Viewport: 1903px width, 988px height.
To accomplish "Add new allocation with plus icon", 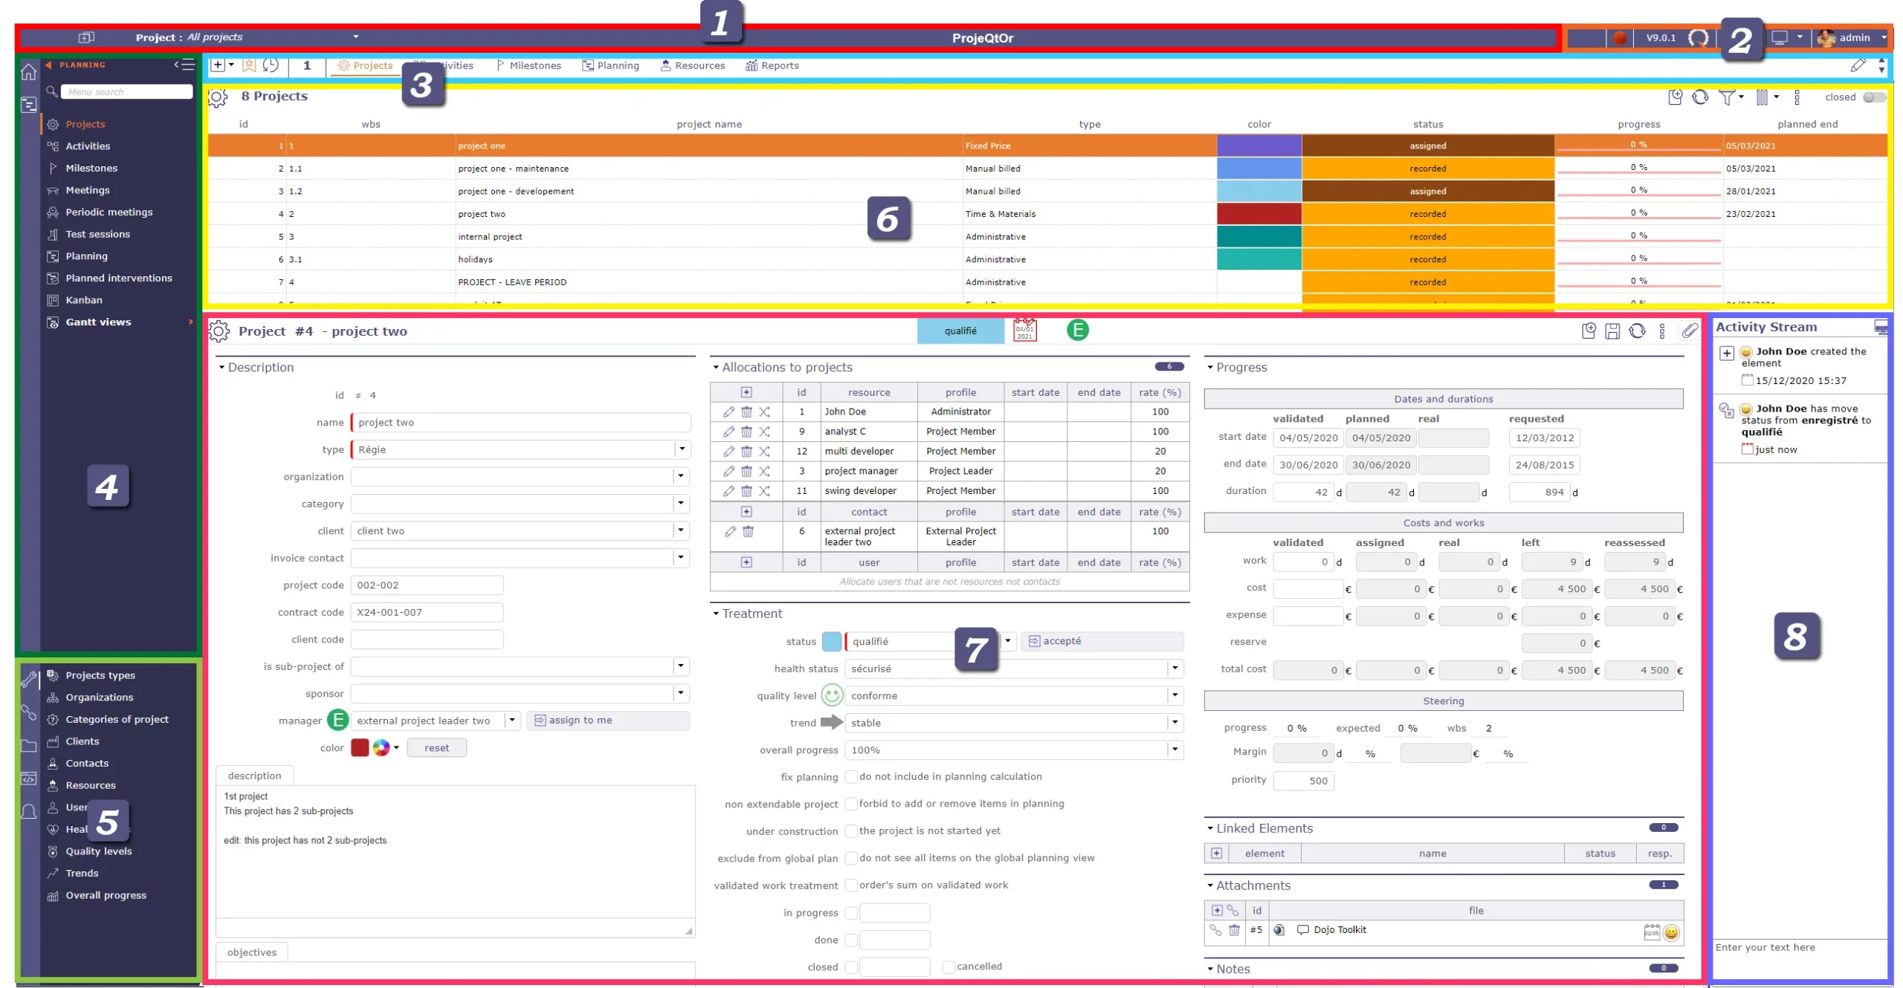I will [x=746, y=392].
